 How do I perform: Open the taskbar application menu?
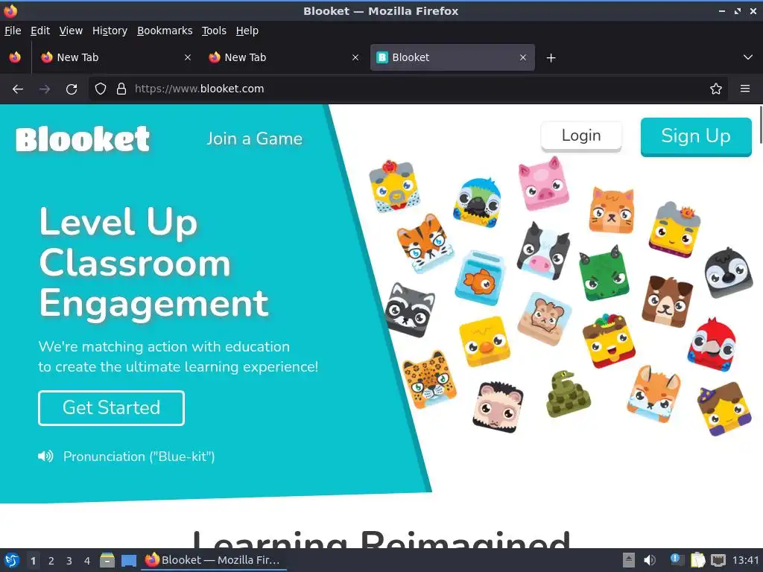click(12, 560)
